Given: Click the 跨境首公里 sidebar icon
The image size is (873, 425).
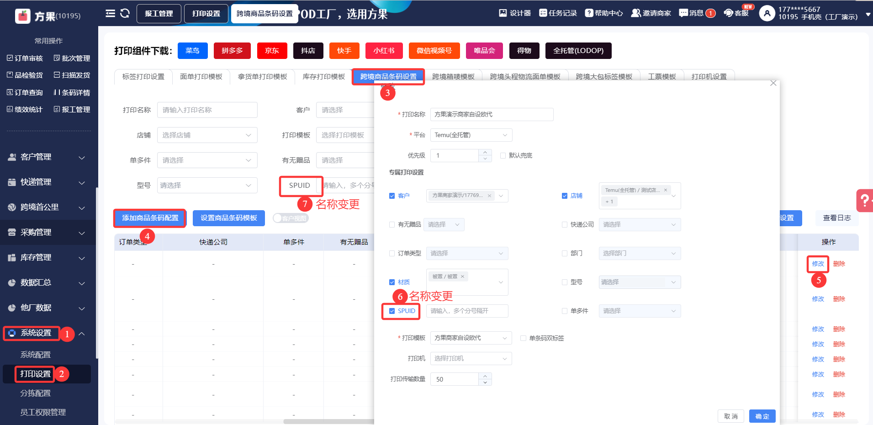Looking at the screenshot, I should point(12,207).
